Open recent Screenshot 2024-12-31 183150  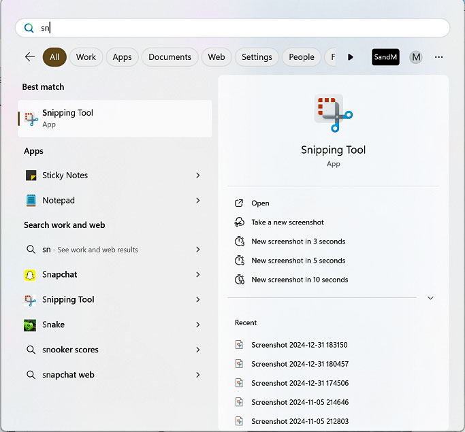tap(300, 345)
